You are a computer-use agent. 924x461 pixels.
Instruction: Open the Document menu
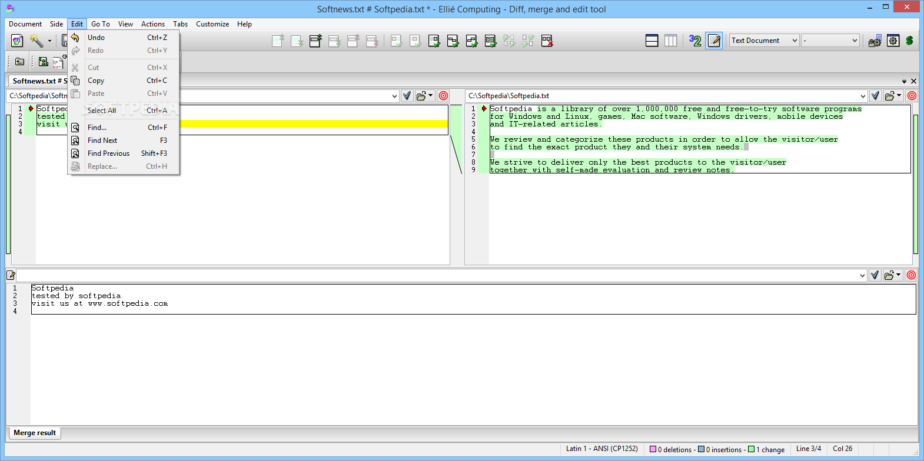pos(25,24)
